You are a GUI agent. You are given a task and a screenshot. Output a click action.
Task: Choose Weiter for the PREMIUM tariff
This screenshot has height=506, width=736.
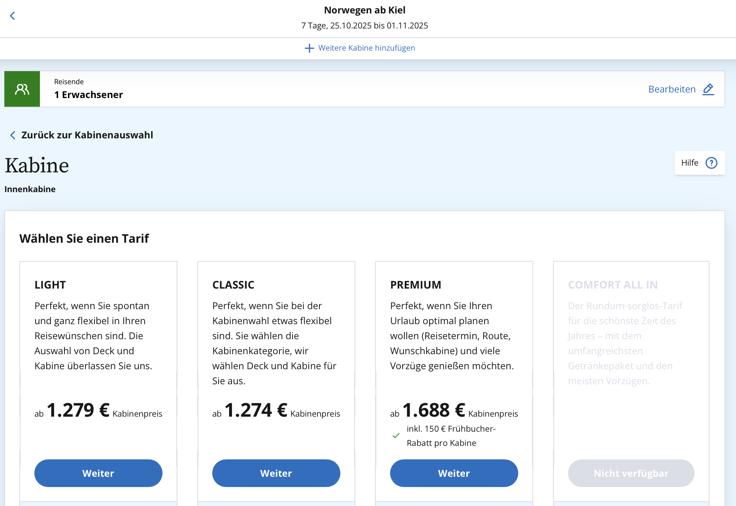454,473
